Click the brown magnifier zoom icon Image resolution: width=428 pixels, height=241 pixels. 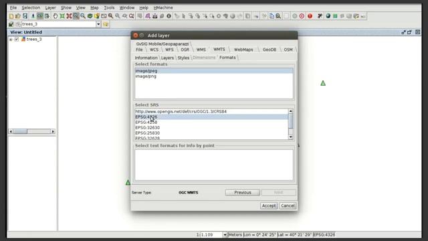110,16
